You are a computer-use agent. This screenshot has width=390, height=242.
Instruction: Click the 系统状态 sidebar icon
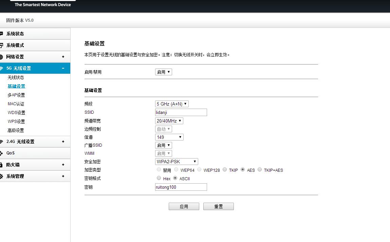pos(2,34)
